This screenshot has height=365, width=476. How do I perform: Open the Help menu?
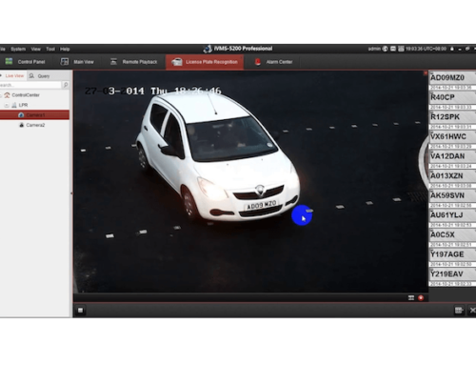65,49
